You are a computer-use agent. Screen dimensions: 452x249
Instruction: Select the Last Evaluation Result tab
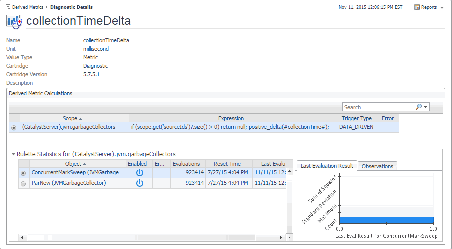coord(326,166)
